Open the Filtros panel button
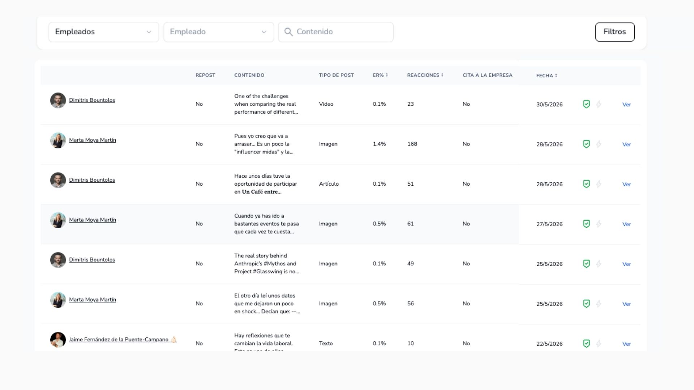 pos(615,32)
